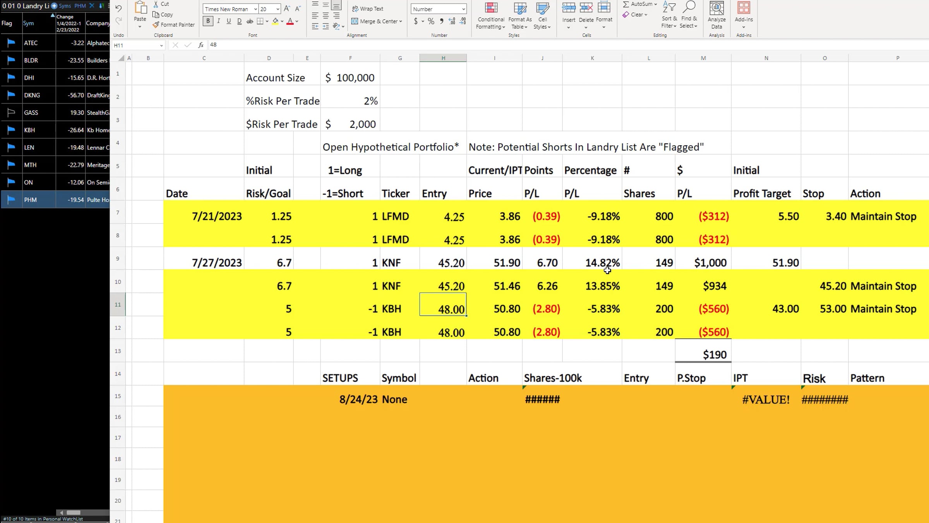Open Find & Select menu

[689, 15]
